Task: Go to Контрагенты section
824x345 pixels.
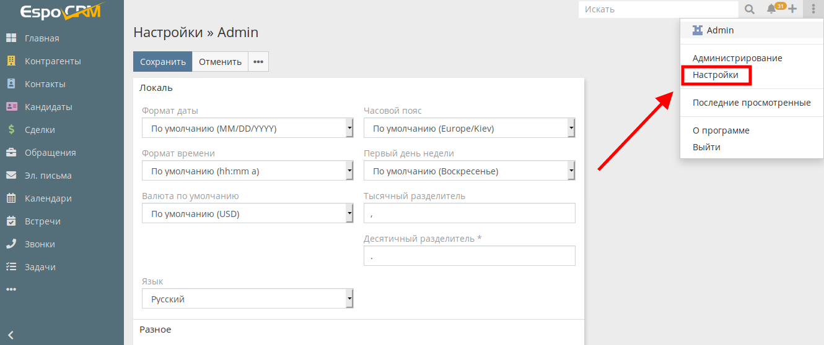Action: [x=53, y=61]
